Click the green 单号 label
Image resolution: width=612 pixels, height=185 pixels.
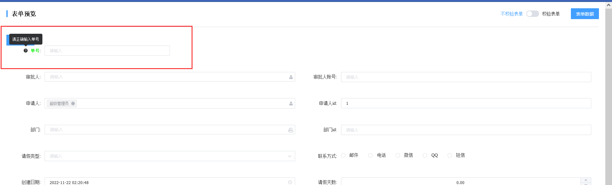click(x=36, y=51)
